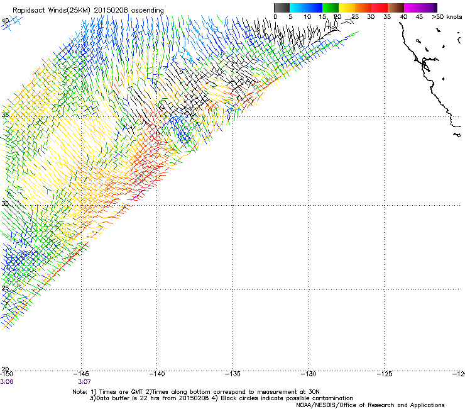Click the red 30-35 knots legend swatch
Viewport: 465px width, 409px height.
pyautogui.click(x=380, y=8)
